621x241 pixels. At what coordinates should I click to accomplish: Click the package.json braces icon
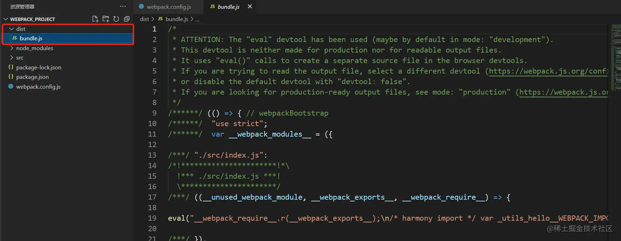[x=11, y=77]
